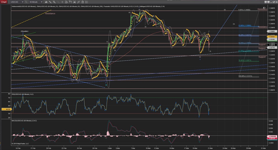Toggle the data box display
Image resolution: width=278 pixels, height=150 pixels.
point(66,2)
